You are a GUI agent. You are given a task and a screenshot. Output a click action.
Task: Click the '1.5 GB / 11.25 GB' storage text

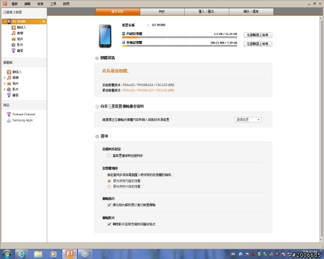[225, 34]
